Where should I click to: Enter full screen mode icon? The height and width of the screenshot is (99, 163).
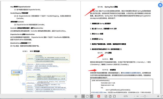(162, 96)
